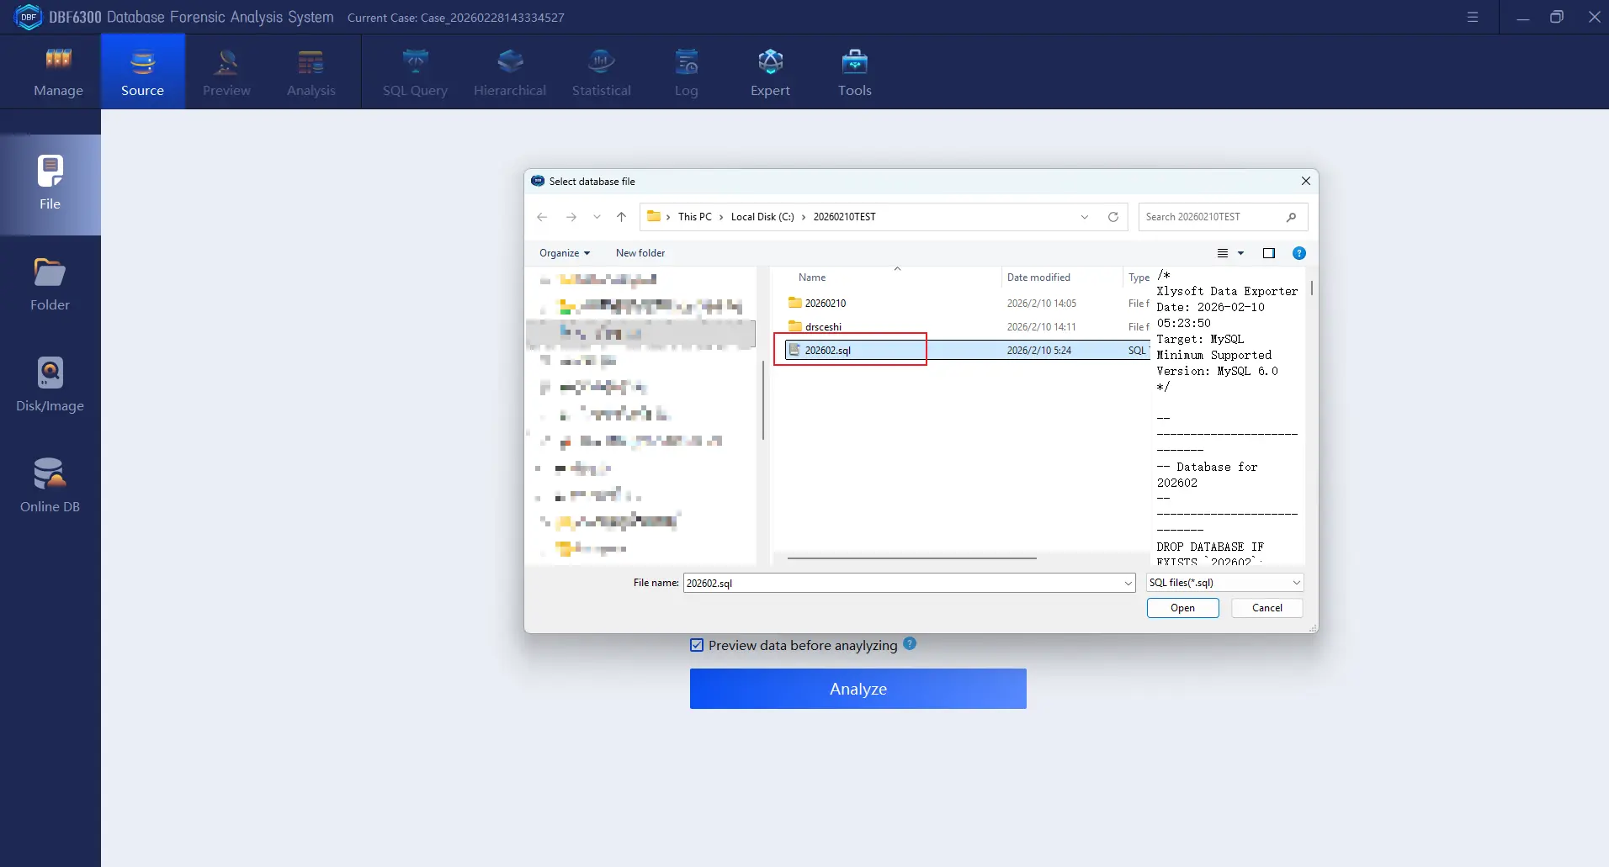Viewport: 1609px width, 867px height.
Task: Click the Open button in dialog
Action: click(1182, 607)
